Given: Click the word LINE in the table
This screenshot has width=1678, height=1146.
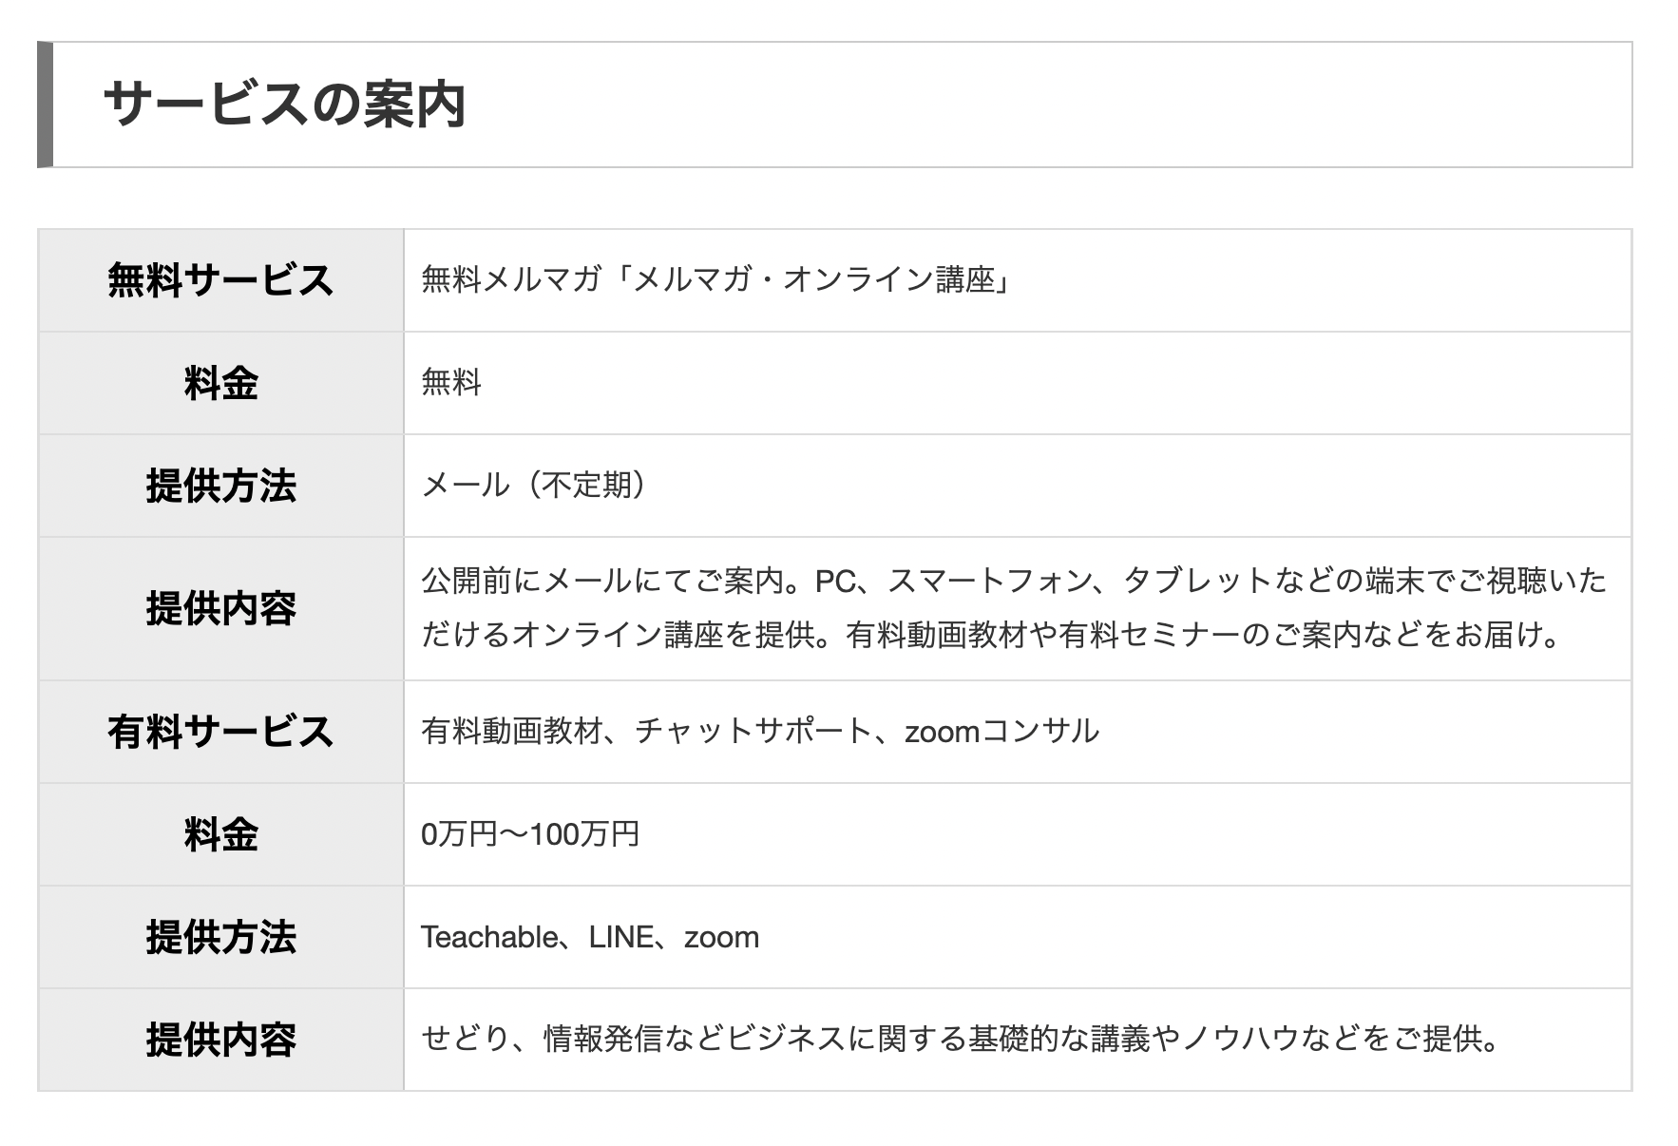Looking at the screenshot, I should coord(620,938).
